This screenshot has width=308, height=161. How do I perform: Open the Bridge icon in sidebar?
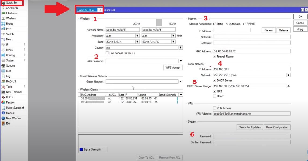[3, 24]
